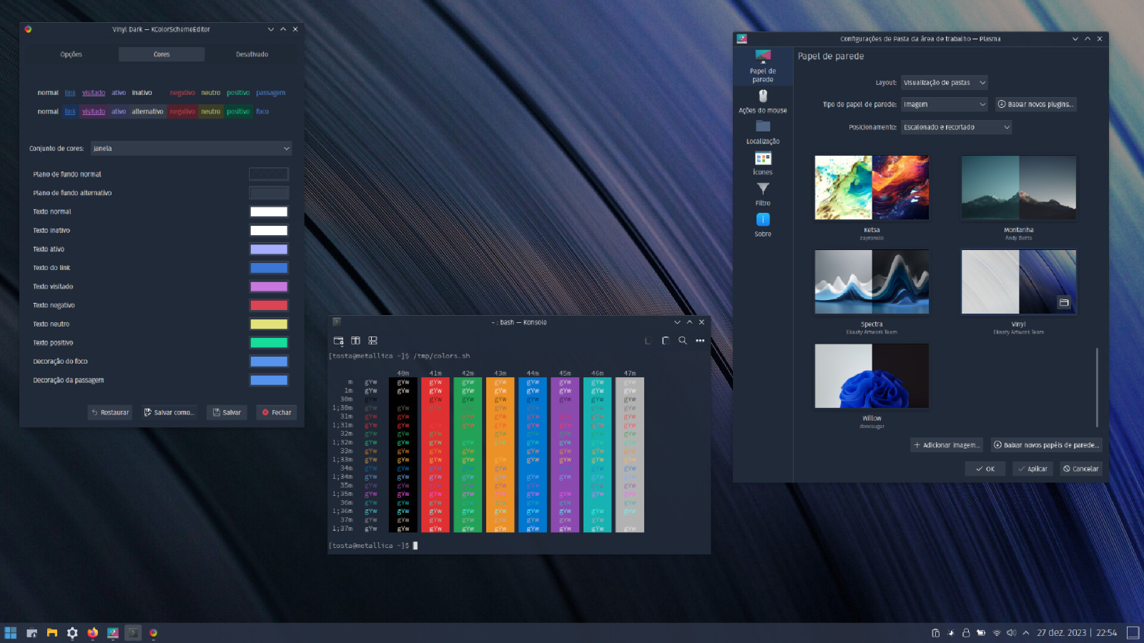1144x643 pixels.
Task: Open the Conjunto de cores dropdown
Action: pos(189,148)
